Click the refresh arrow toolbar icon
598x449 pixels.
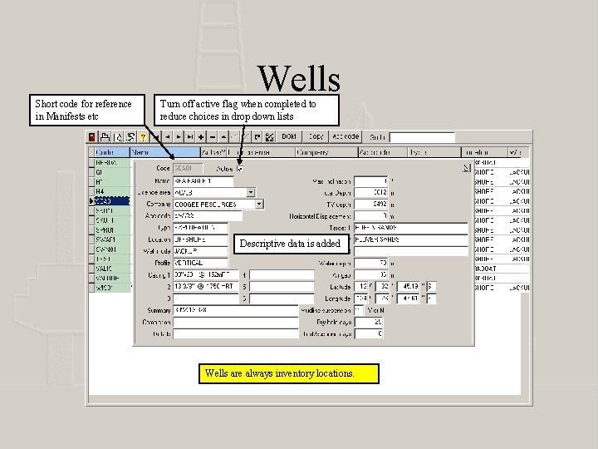click(x=257, y=136)
